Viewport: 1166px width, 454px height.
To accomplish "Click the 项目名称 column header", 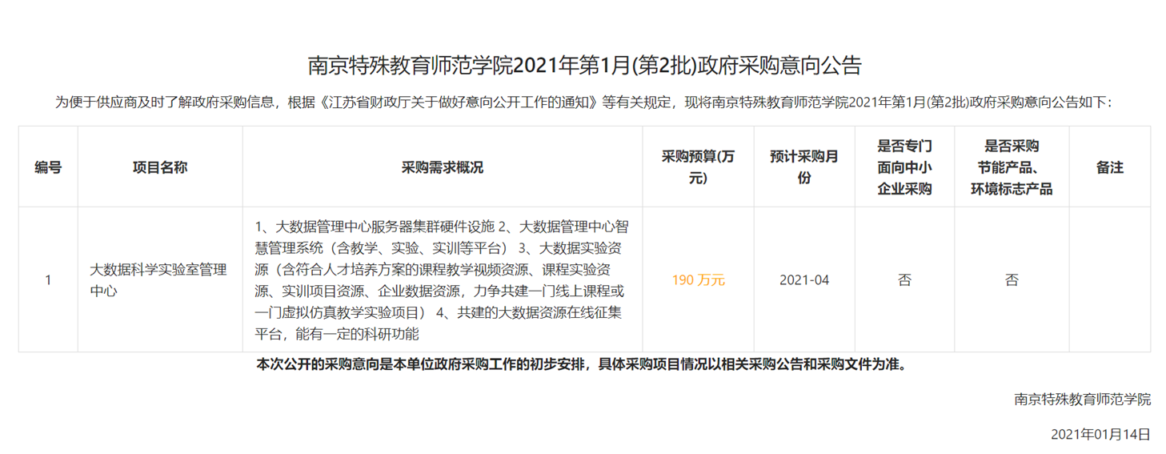I will [160, 167].
